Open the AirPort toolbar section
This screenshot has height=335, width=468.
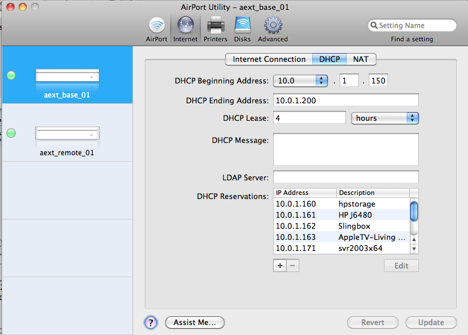point(156,30)
